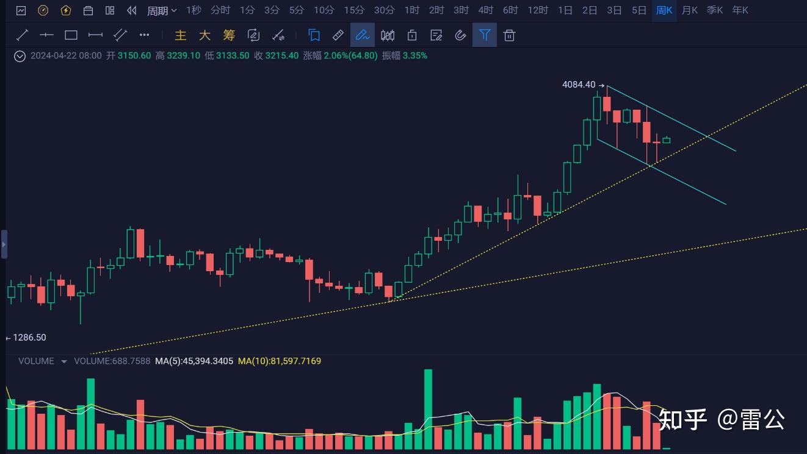The image size is (807, 454).
Task: Select the trend line drawing tool
Action: [x=22, y=35]
